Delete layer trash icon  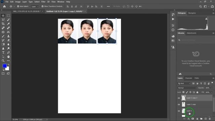click(210, 119)
